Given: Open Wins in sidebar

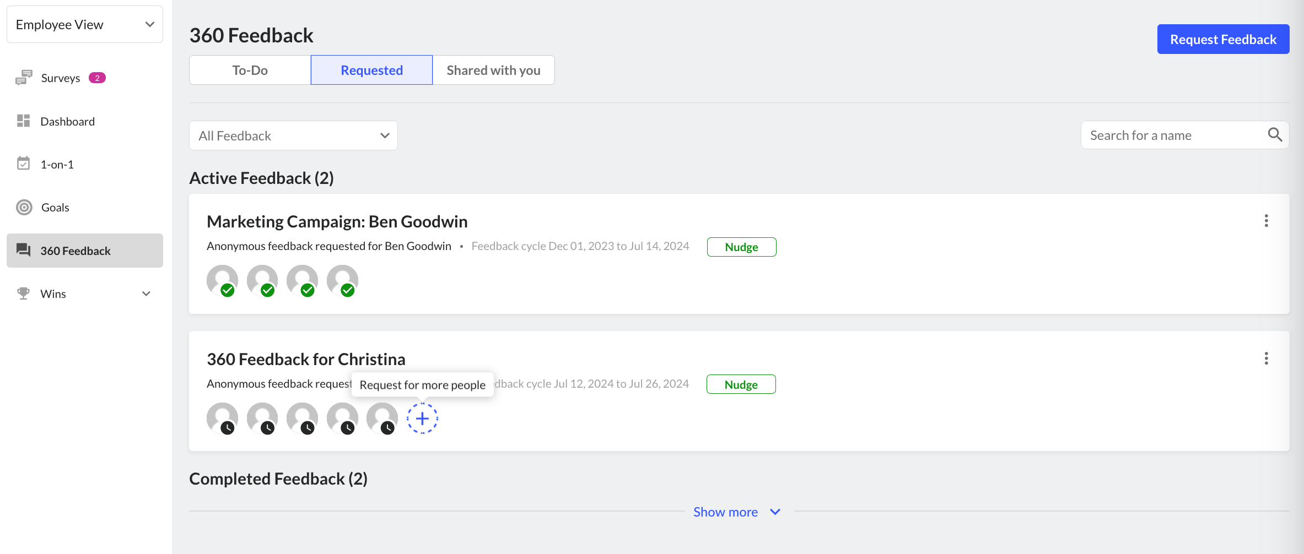Looking at the screenshot, I should (85, 294).
